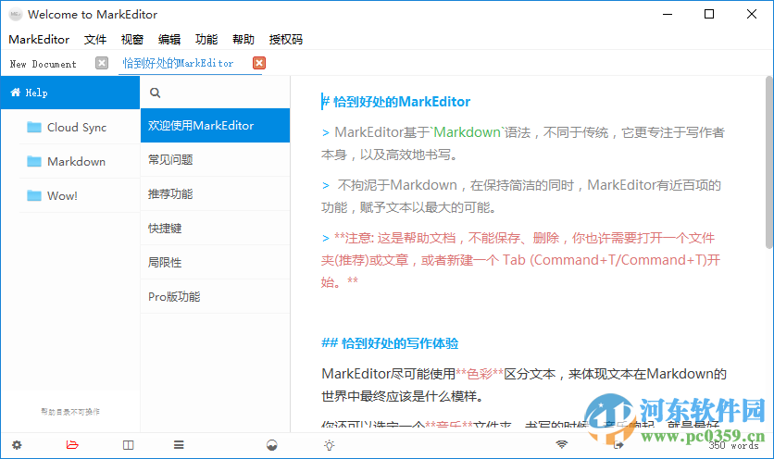Click the green Markdown code word
This screenshot has height=459, width=774.
[467, 132]
